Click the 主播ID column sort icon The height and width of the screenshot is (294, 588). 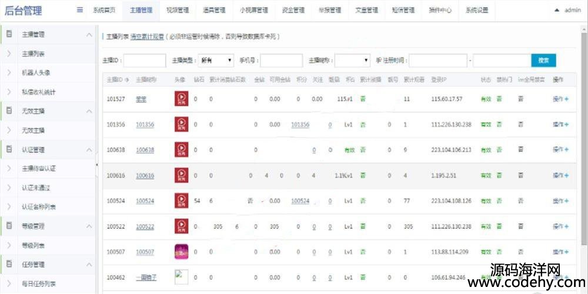coord(128,79)
